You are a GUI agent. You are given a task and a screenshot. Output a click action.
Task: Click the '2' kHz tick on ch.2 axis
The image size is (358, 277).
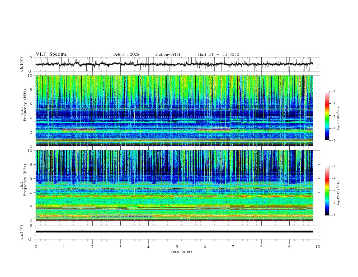[32, 207]
